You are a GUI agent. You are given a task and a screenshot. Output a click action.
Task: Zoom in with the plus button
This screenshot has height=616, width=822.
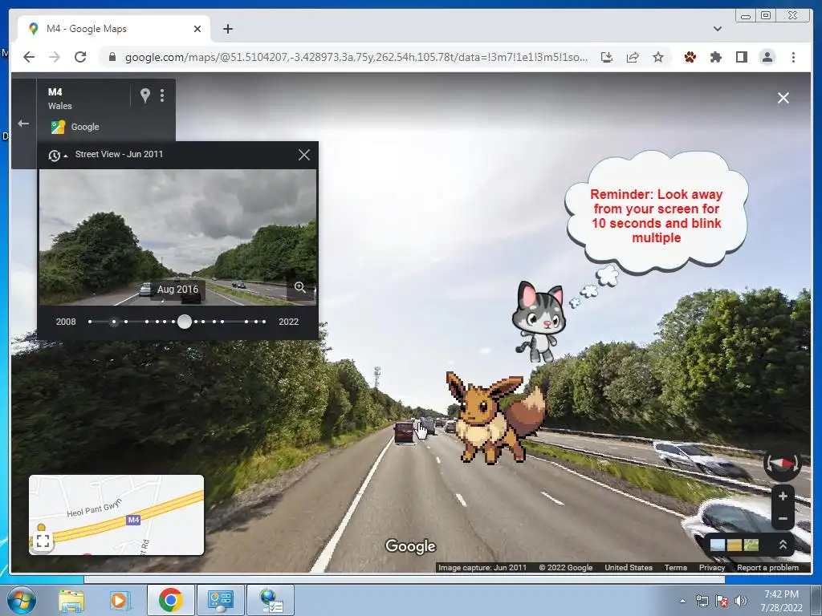(783, 496)
